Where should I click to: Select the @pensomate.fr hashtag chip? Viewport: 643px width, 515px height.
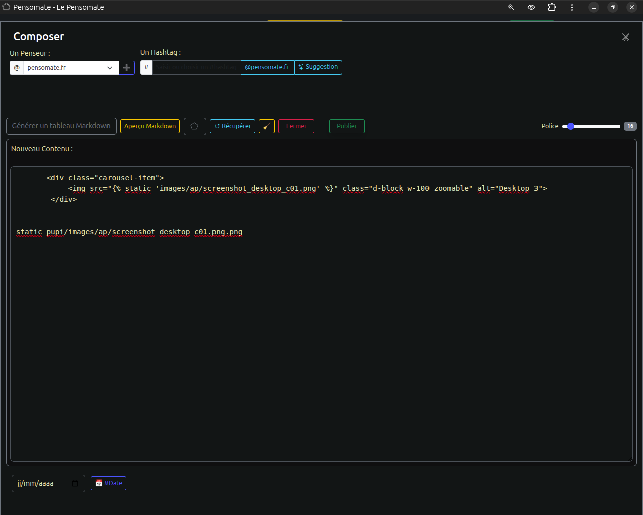tap(267, 67)
